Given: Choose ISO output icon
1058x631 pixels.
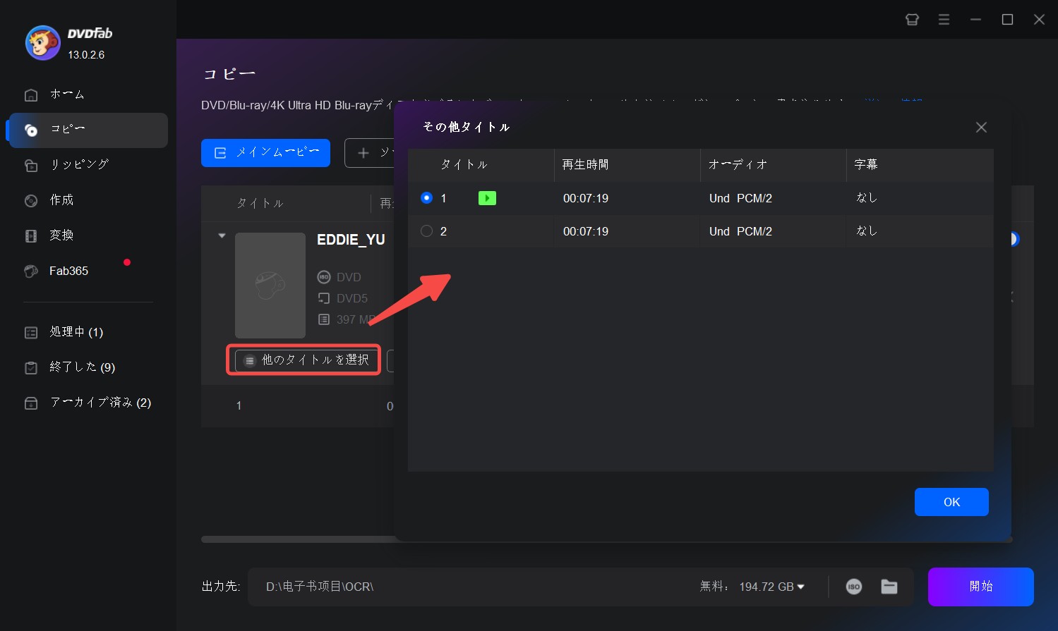Looking at the screenshot, I should pos(854,587).
